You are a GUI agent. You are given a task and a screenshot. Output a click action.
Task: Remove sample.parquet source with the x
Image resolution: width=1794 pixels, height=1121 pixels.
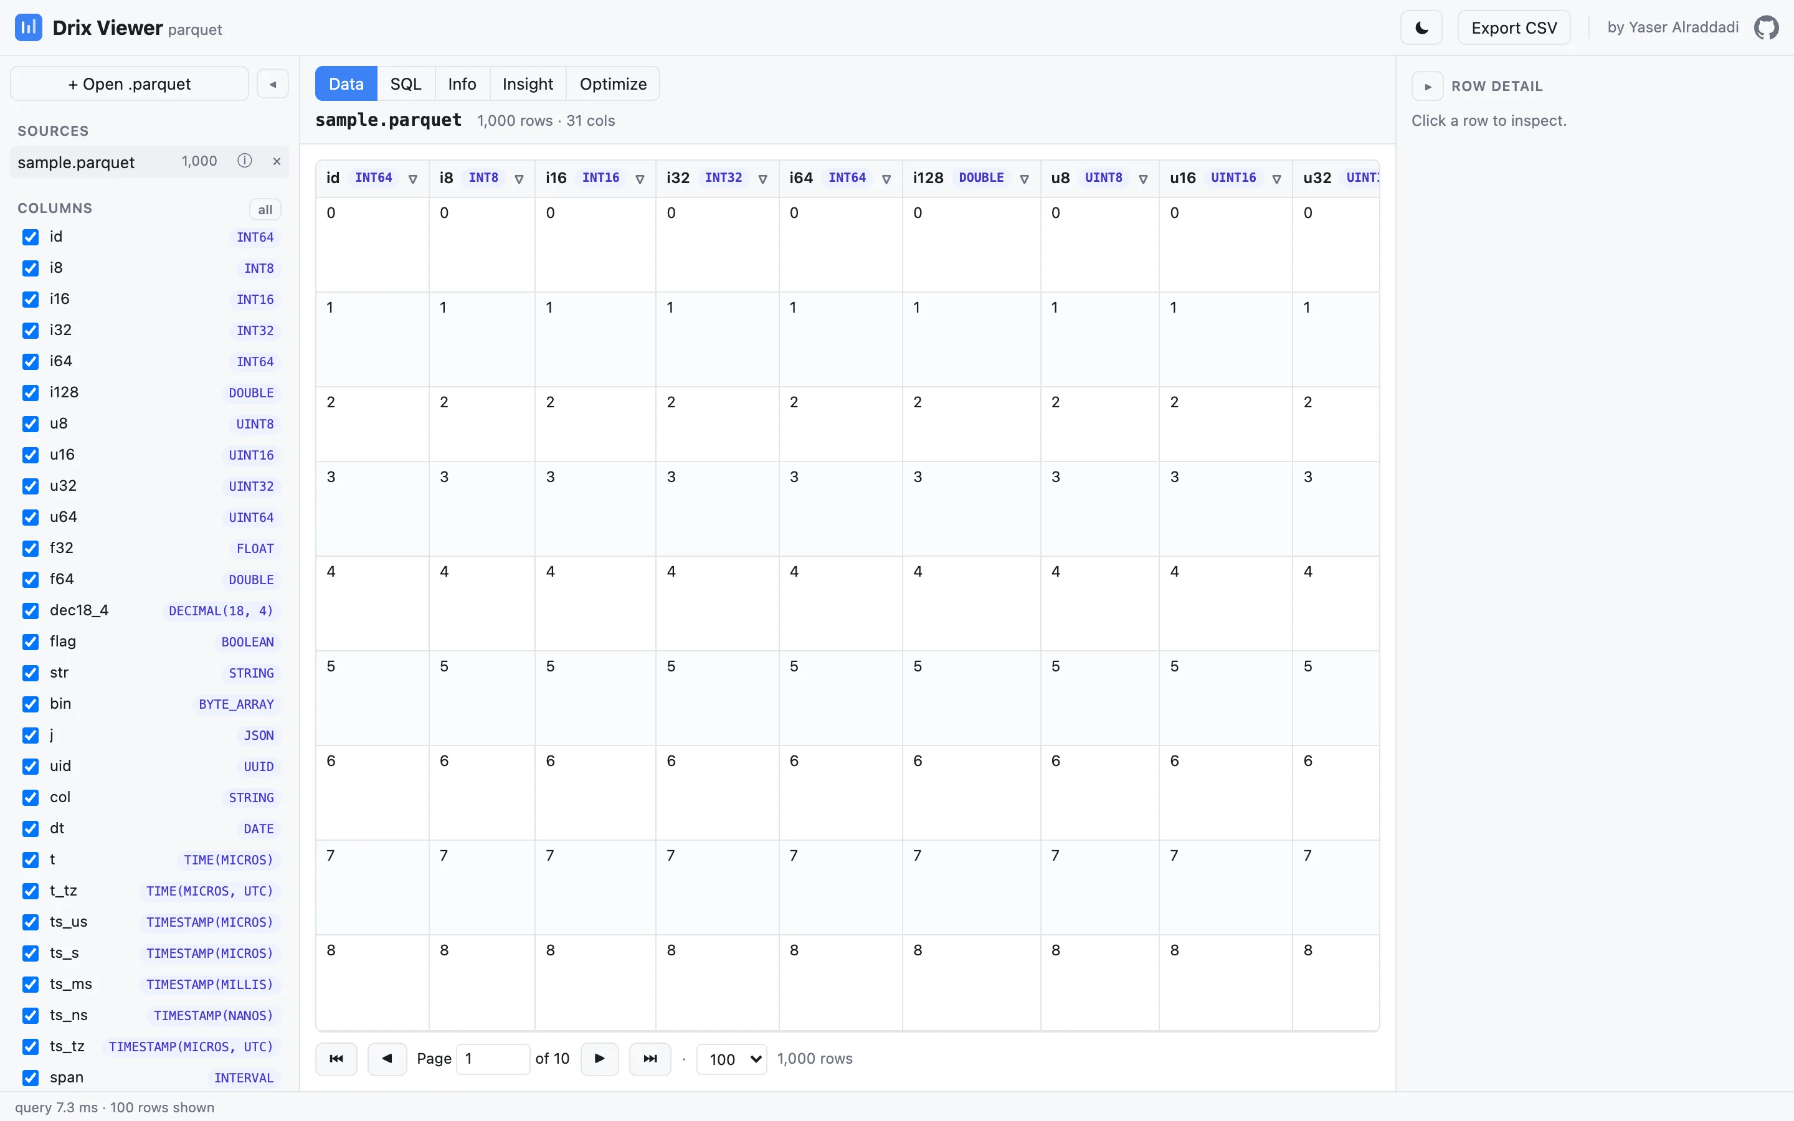[277, 161]
